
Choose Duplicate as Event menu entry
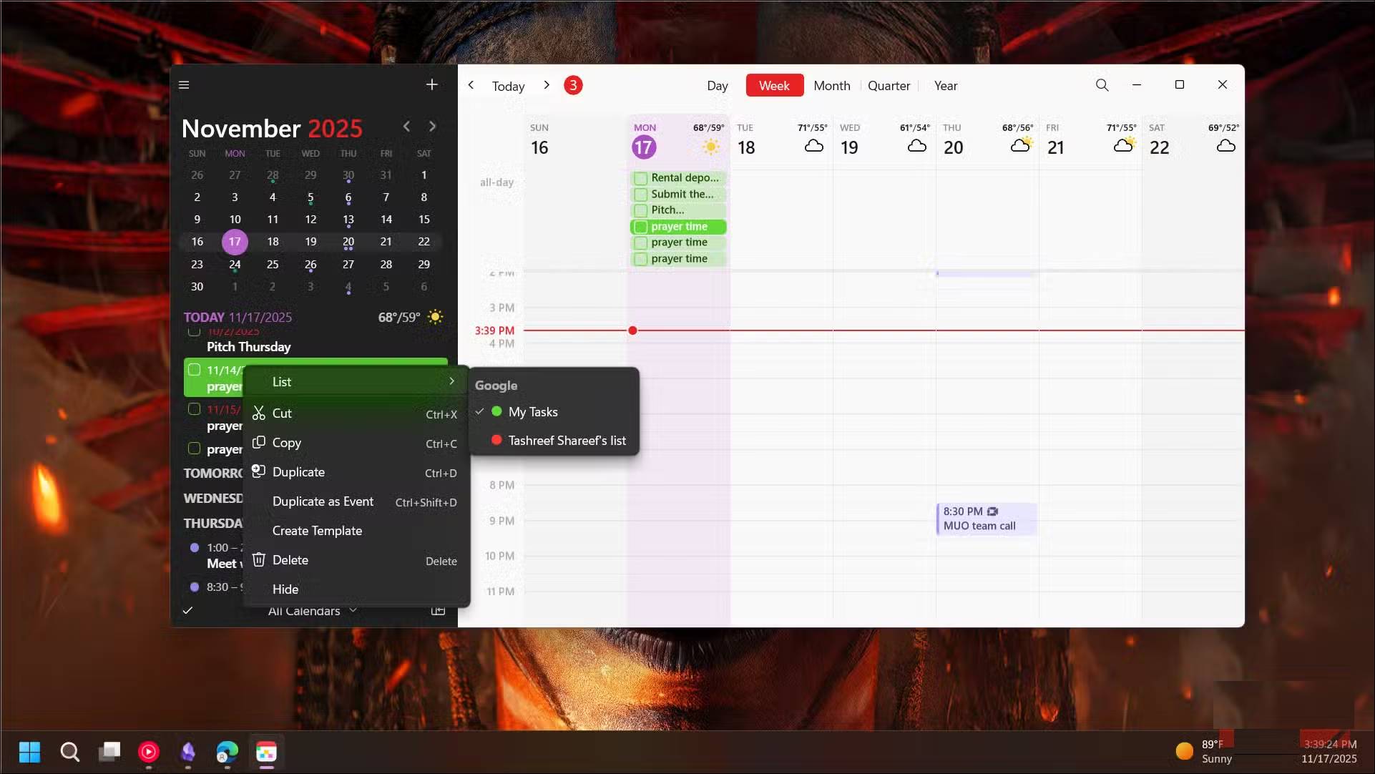click(x=323, y=501)
